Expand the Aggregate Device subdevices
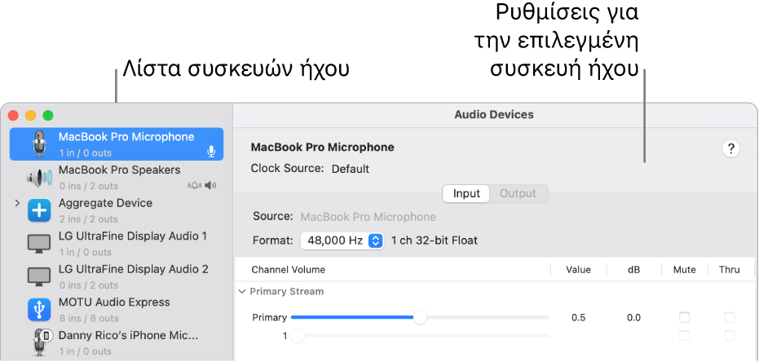The height and width of the screenshot is (362, 759). [x=17, y=203]
